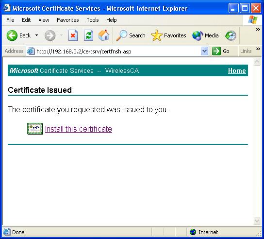
Task: Open the Favorites menu in menu bar
Action: coord(68,20)
